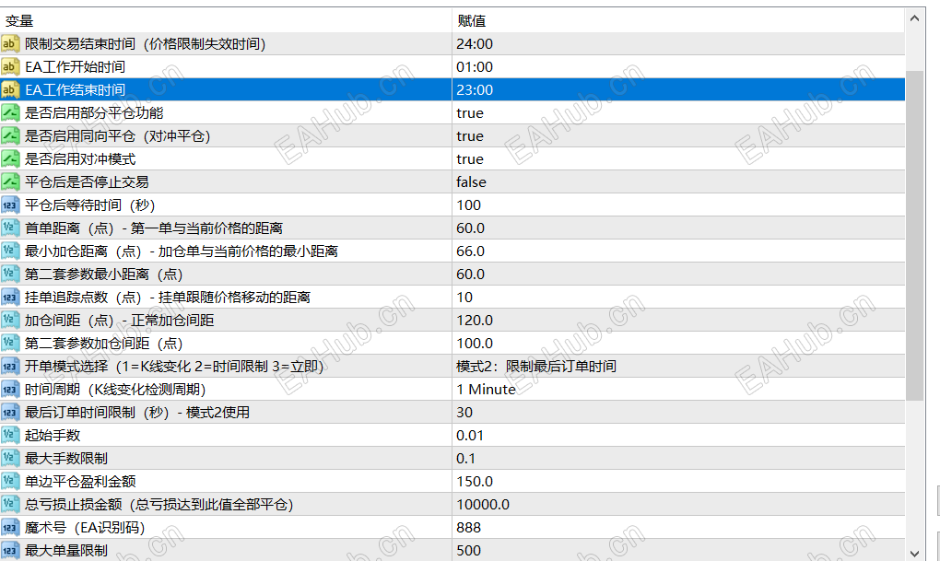The height and width of the screenshot is (561, 940).
Task: Click the double icon beside 最小加仓距离
Action: (10, 251)
